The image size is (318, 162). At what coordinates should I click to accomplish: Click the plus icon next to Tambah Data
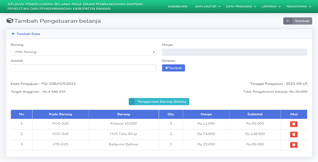13,34
